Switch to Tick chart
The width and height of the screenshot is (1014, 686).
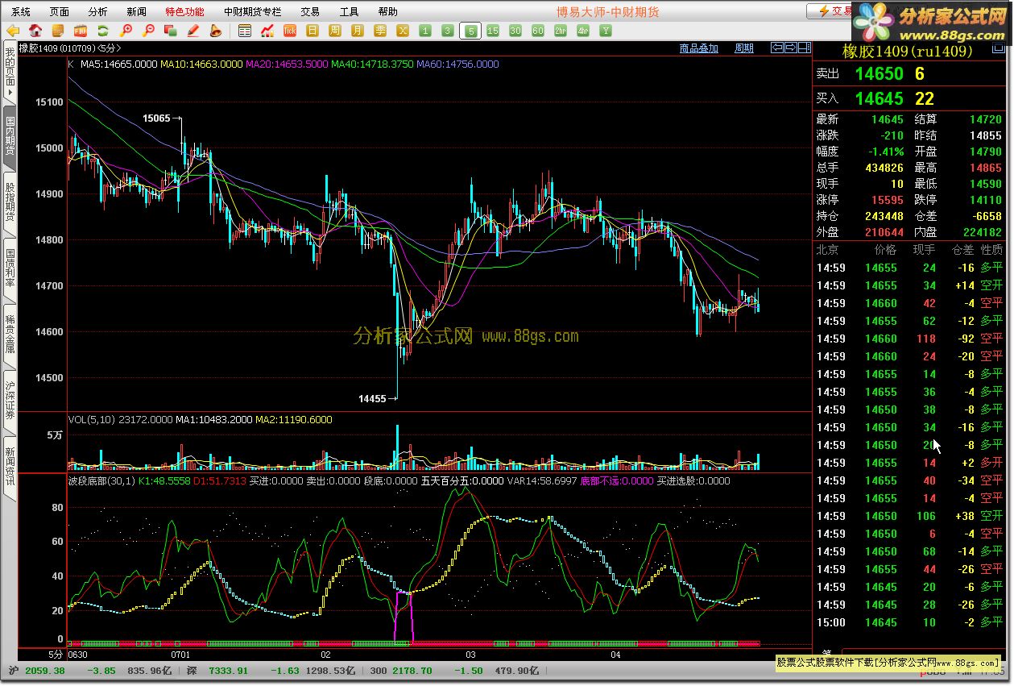pos(290,31)
